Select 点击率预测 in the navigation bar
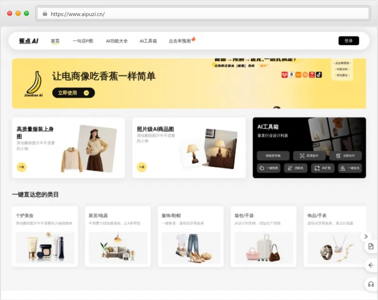 (179, 41)
